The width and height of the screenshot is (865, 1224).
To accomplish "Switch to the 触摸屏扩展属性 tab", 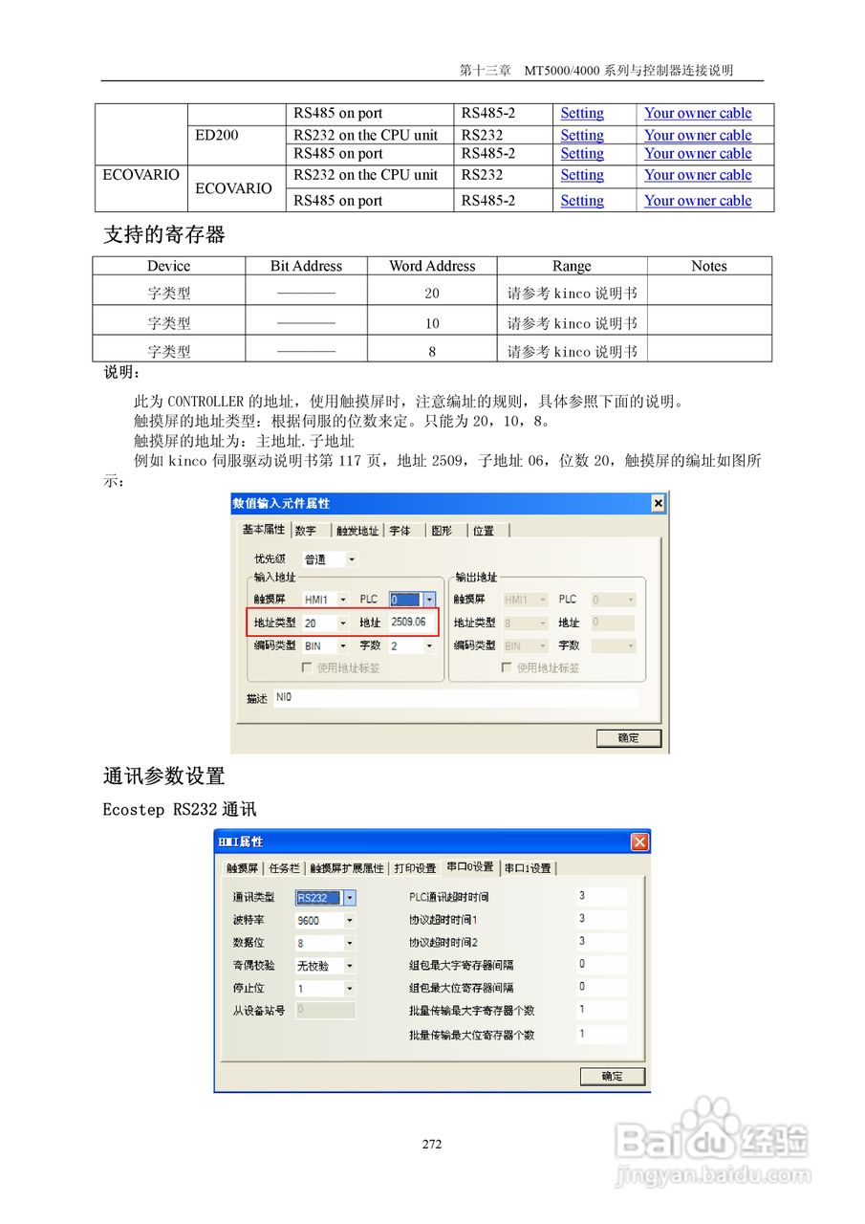I will coord(347,867).
